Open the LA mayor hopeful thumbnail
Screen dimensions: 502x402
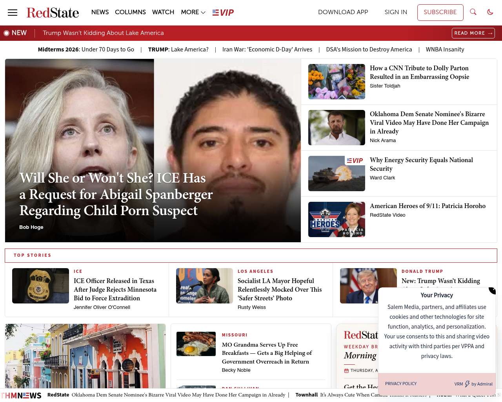point(204,286)
